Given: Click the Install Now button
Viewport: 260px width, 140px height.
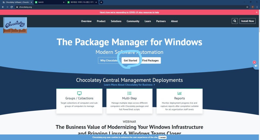Looking at the screenshot, I should (x=247, y=21).
